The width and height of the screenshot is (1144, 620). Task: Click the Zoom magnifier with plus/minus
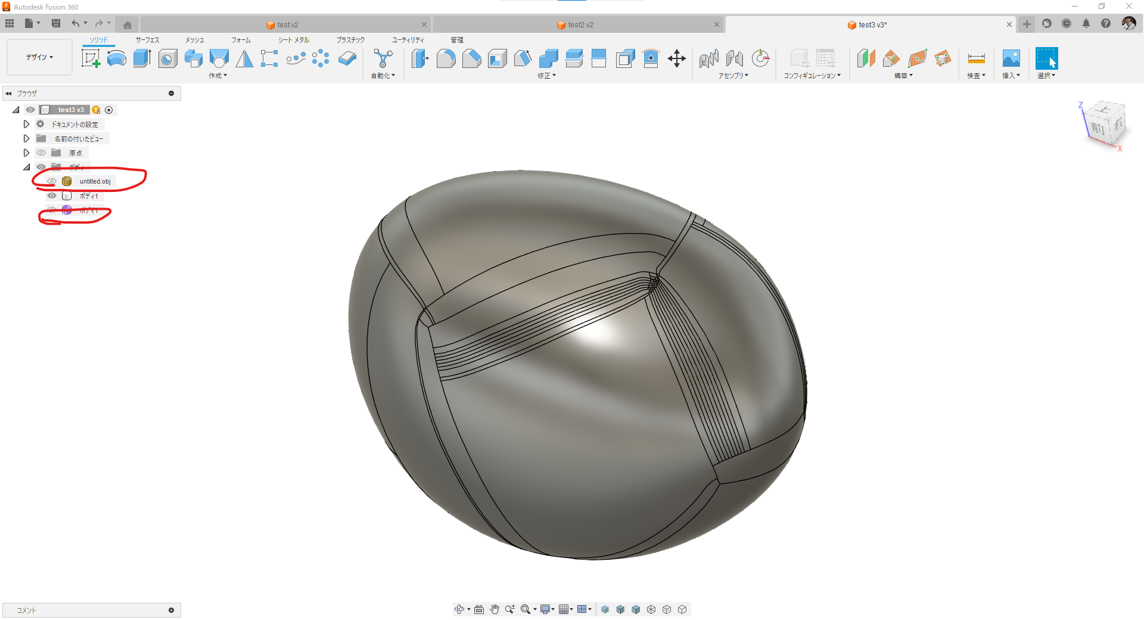pyautogui.click(x=510, y=609)
